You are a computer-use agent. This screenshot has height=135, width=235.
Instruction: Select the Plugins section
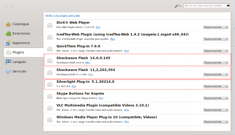pos(24,52)
